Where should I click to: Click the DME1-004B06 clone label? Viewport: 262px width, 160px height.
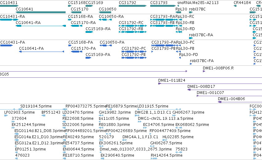click(x=232, y=99)
